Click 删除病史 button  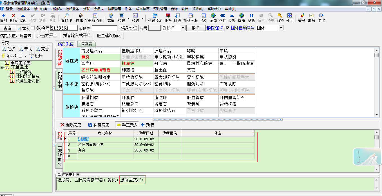[71, 125]
